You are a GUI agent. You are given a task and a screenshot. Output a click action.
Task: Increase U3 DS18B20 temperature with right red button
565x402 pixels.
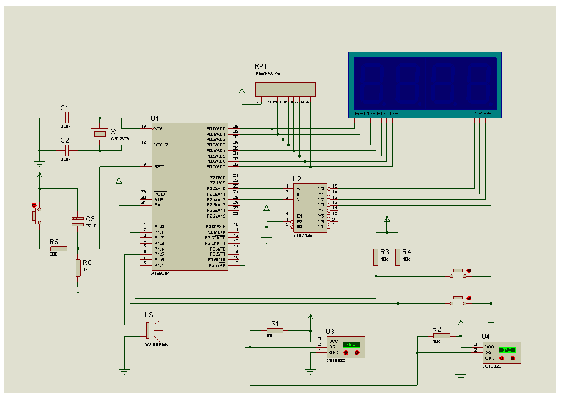tap(356, 352)
